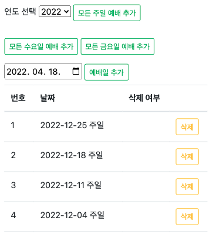
Task: Delete the 2022-12-18 주일 entry
Action: (187, 156)
